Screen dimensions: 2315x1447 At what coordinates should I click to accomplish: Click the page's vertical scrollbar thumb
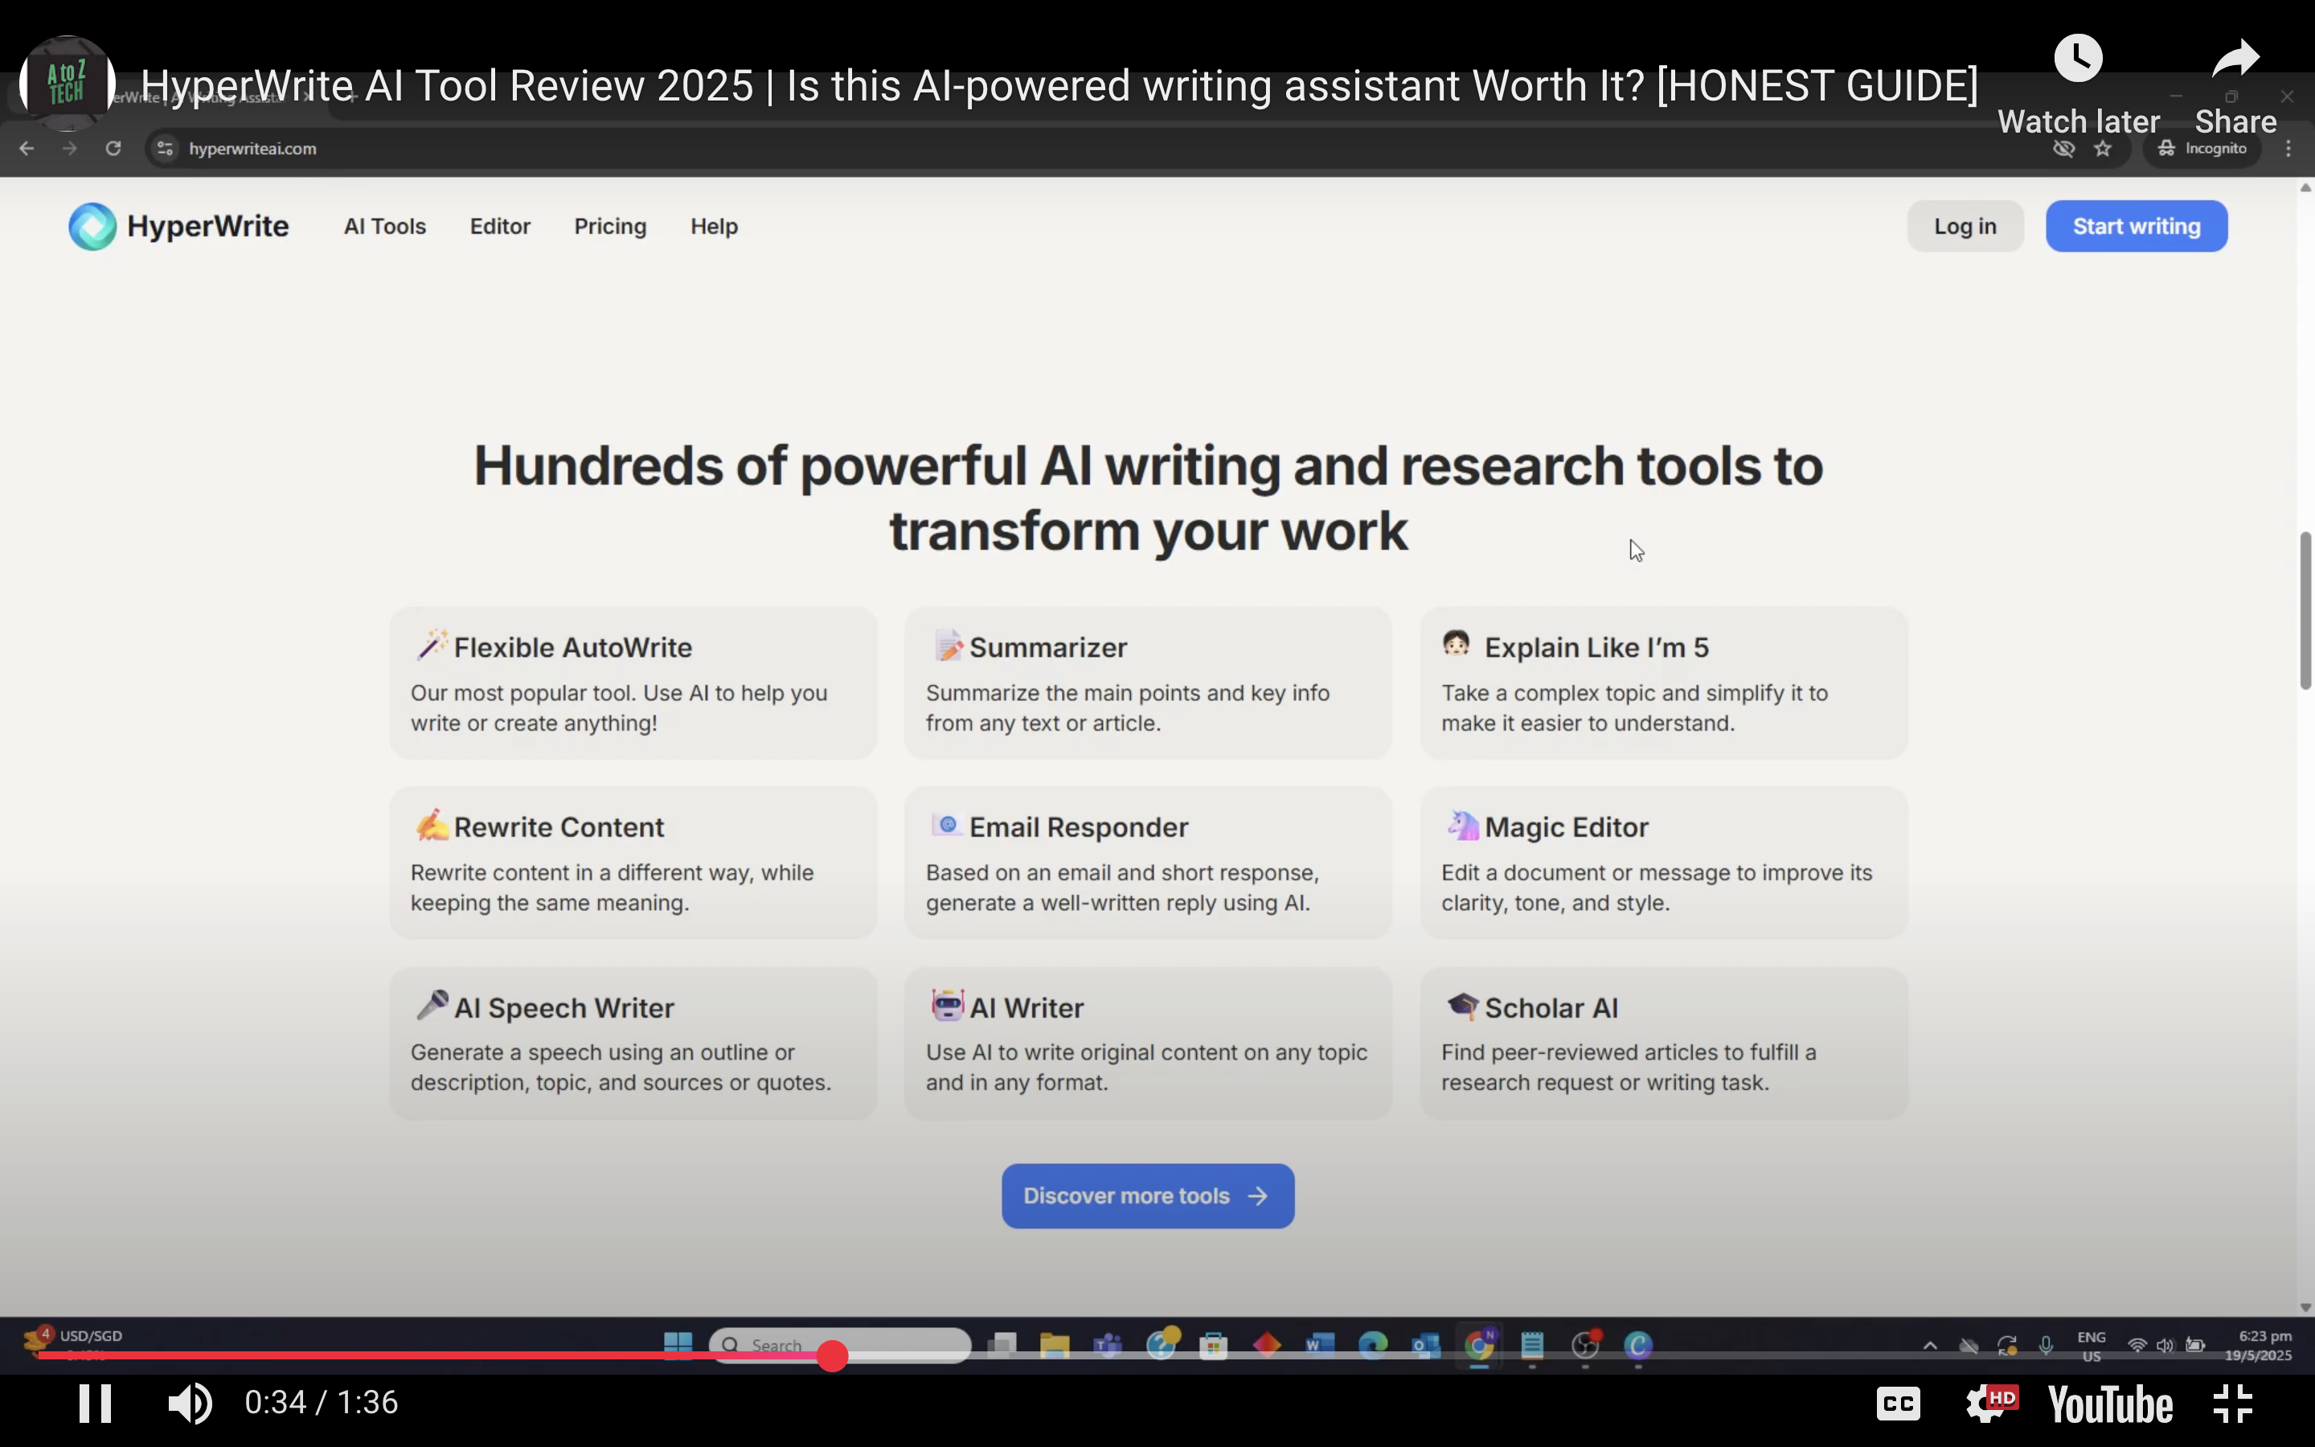pos(2305,609)
